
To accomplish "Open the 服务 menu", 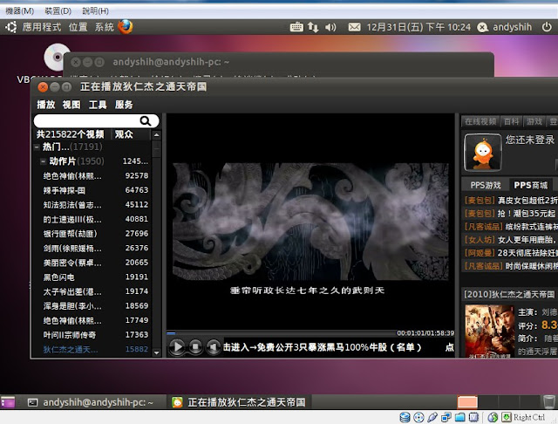I will [x=124, y=105].
